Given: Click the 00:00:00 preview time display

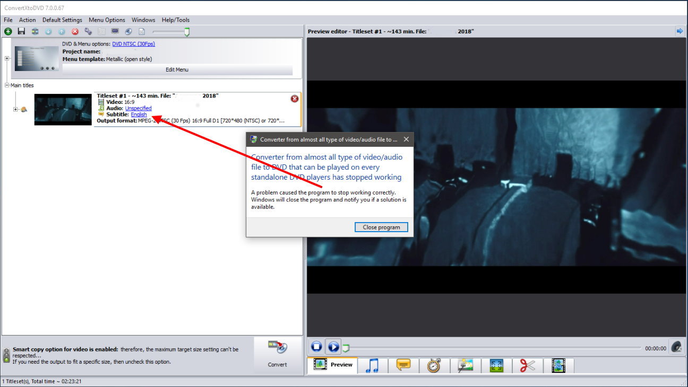Looking at the screenshot, I should [x=656, y=348].
